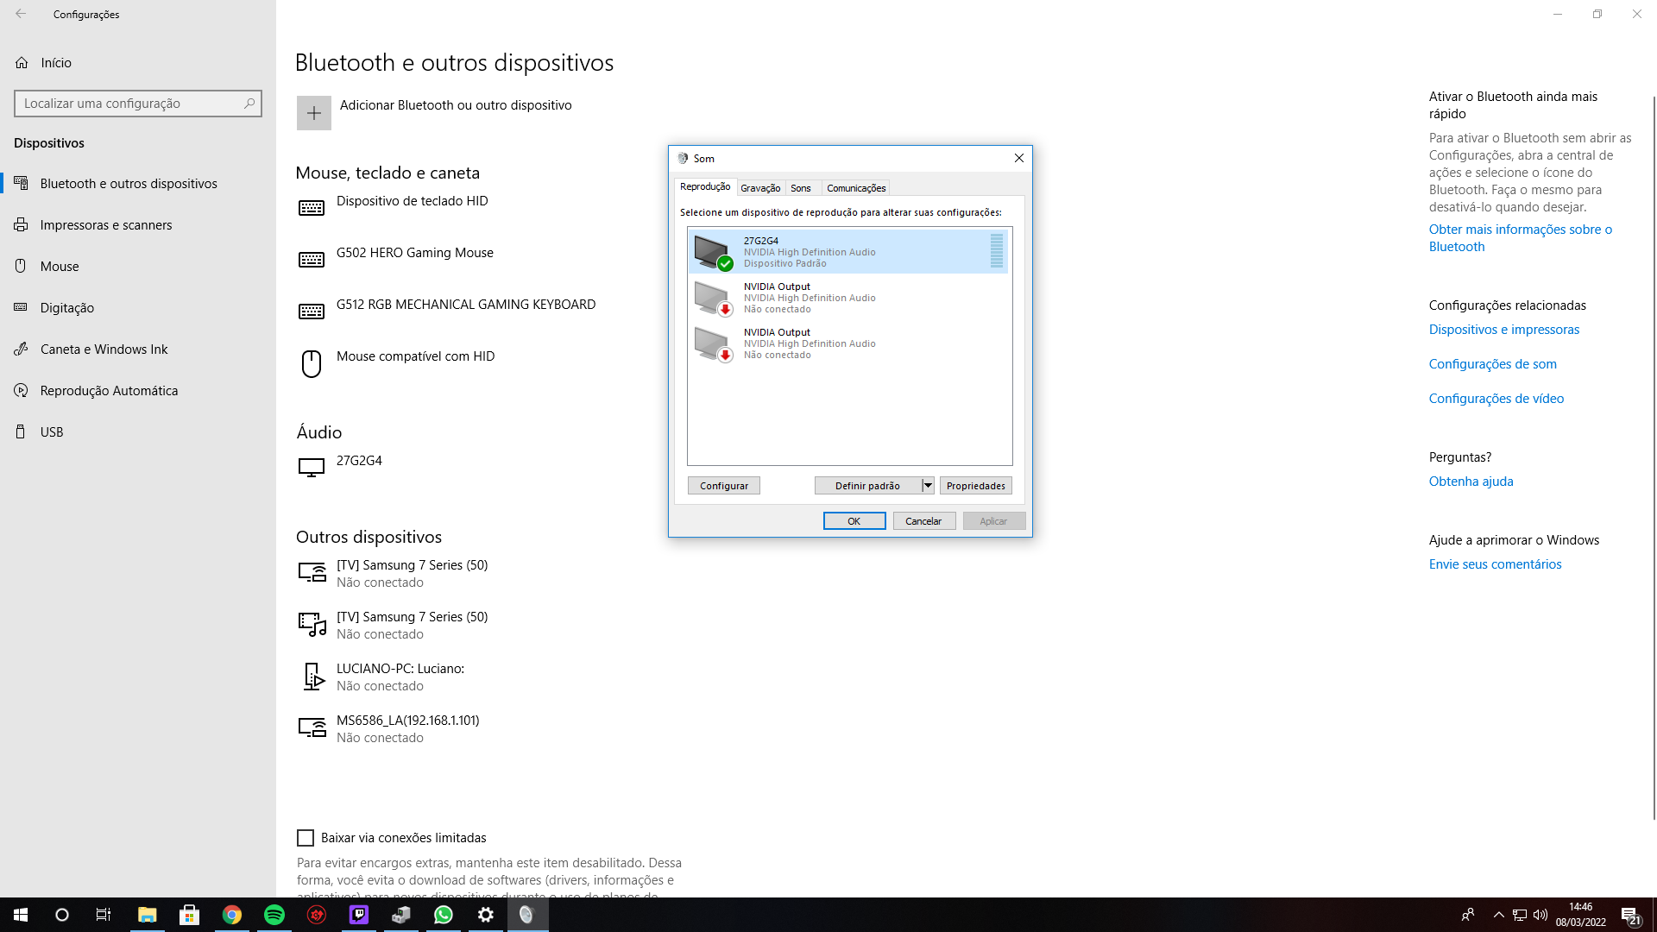
Task: Click the plus icon to add Bluetooth device
Action: click(x=314, y=113)
